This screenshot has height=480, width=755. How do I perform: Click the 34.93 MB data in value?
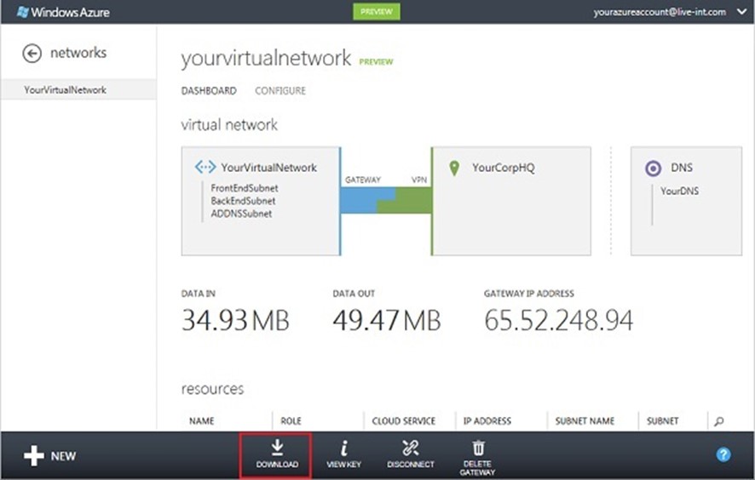[235, 320]
